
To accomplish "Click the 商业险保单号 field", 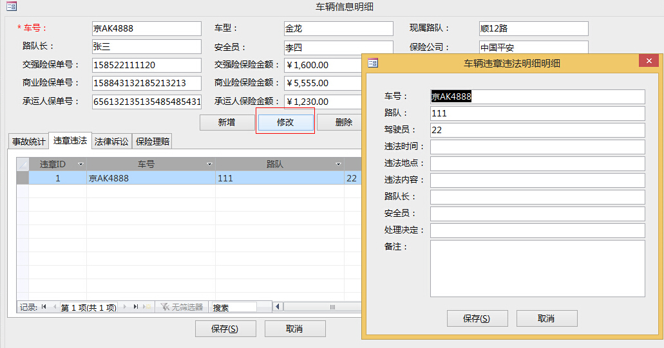I will click(x=147, y=83).
